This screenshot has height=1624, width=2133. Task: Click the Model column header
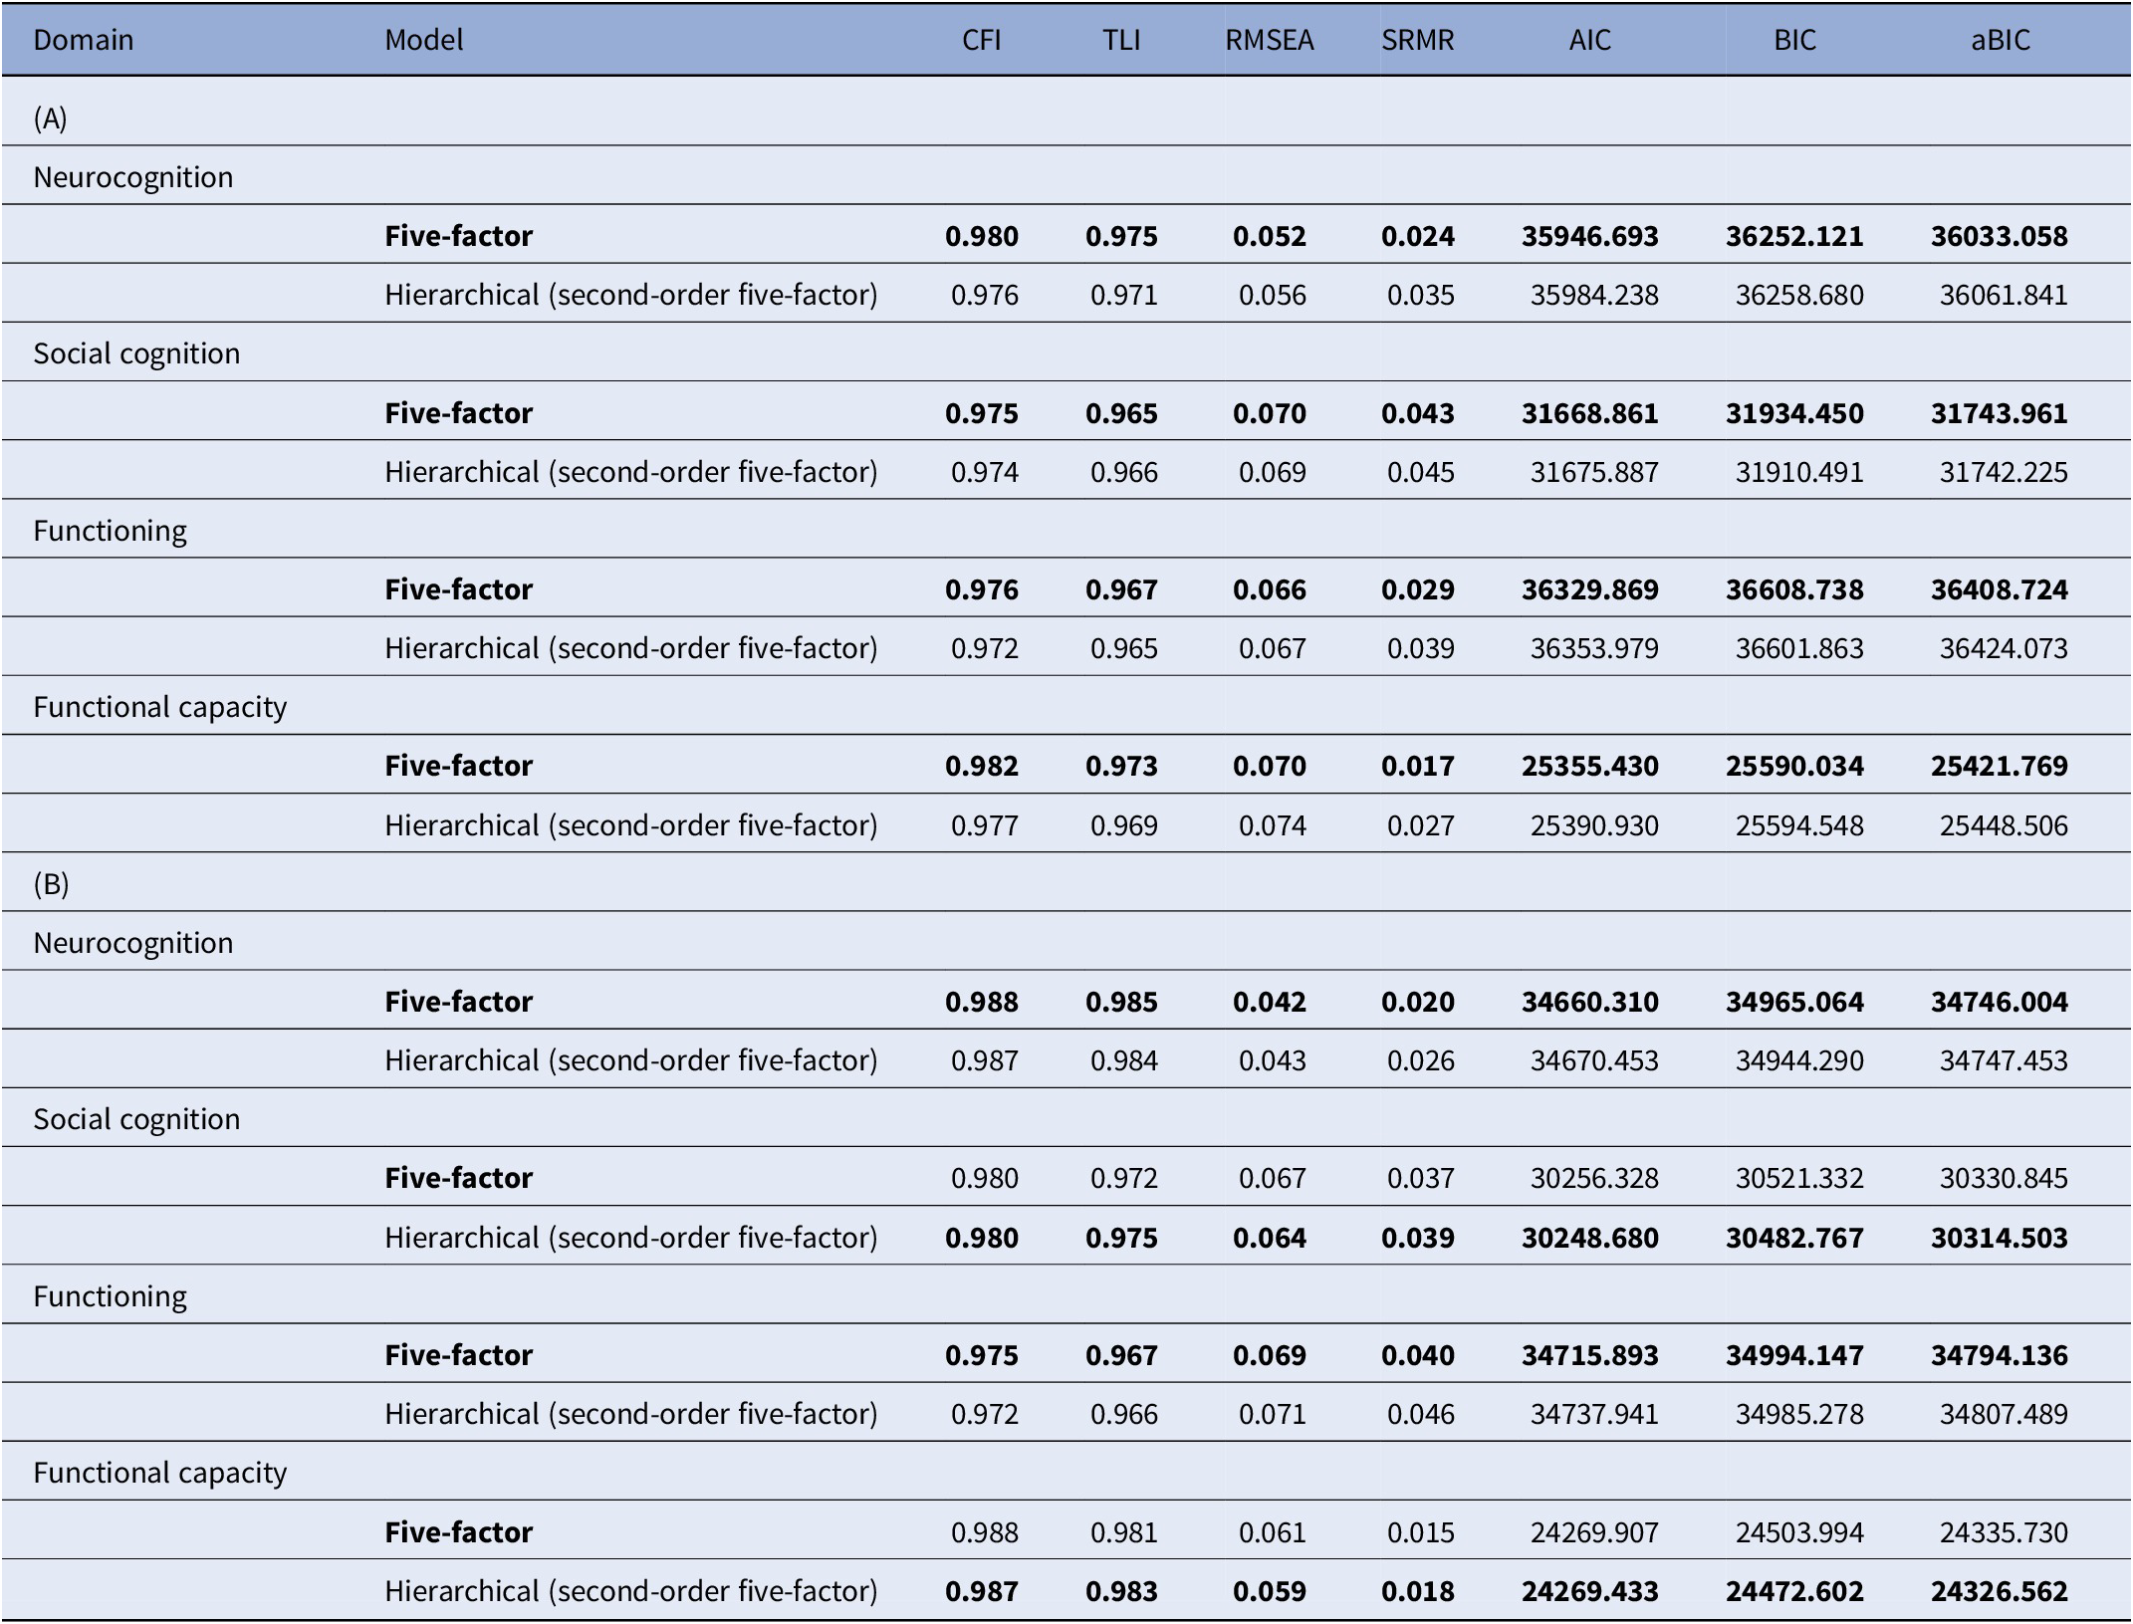pyautogui.click(x=424, y=40)
